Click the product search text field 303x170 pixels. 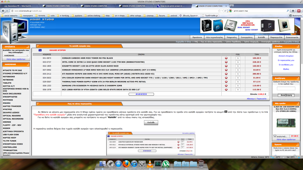[x=286, y=88]
